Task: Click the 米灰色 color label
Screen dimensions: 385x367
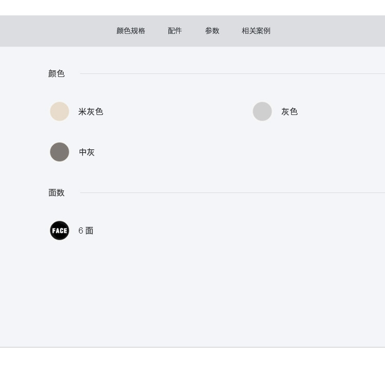Action: pyautogui.click(x=91, y=111)
